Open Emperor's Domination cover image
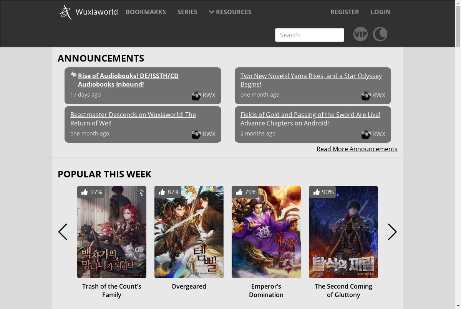 (x=266, y=232)
